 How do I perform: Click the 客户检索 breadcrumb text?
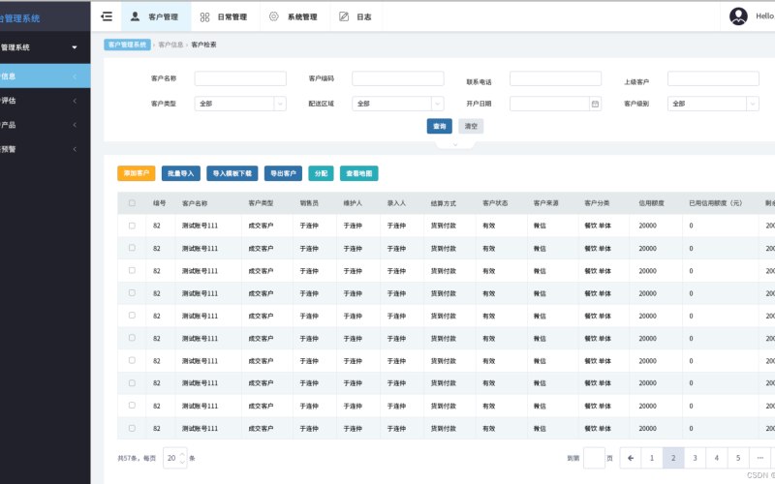pyautogui.click(x=203, y=45)
